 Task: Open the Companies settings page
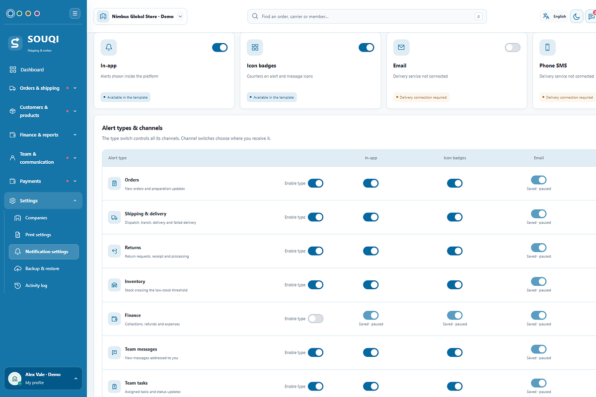(x=44, y=218)
